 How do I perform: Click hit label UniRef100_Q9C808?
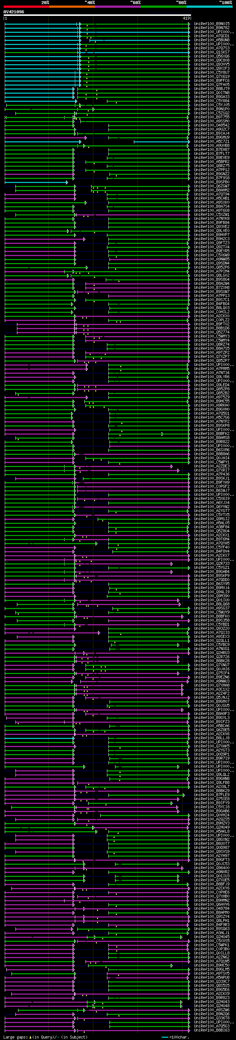212,61
